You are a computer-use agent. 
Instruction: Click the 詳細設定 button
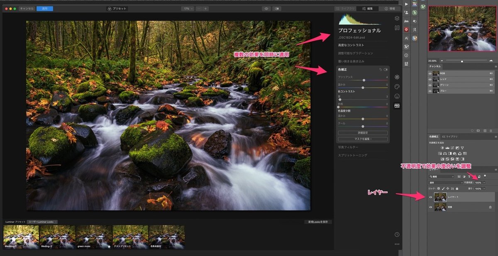[x=363, y=133]
